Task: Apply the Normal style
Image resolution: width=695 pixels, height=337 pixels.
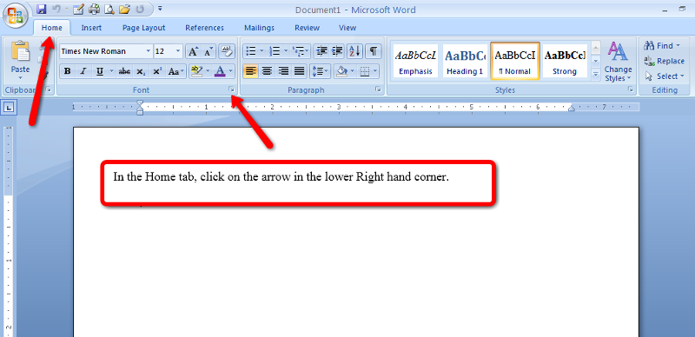Action: [x=514, y=61]
